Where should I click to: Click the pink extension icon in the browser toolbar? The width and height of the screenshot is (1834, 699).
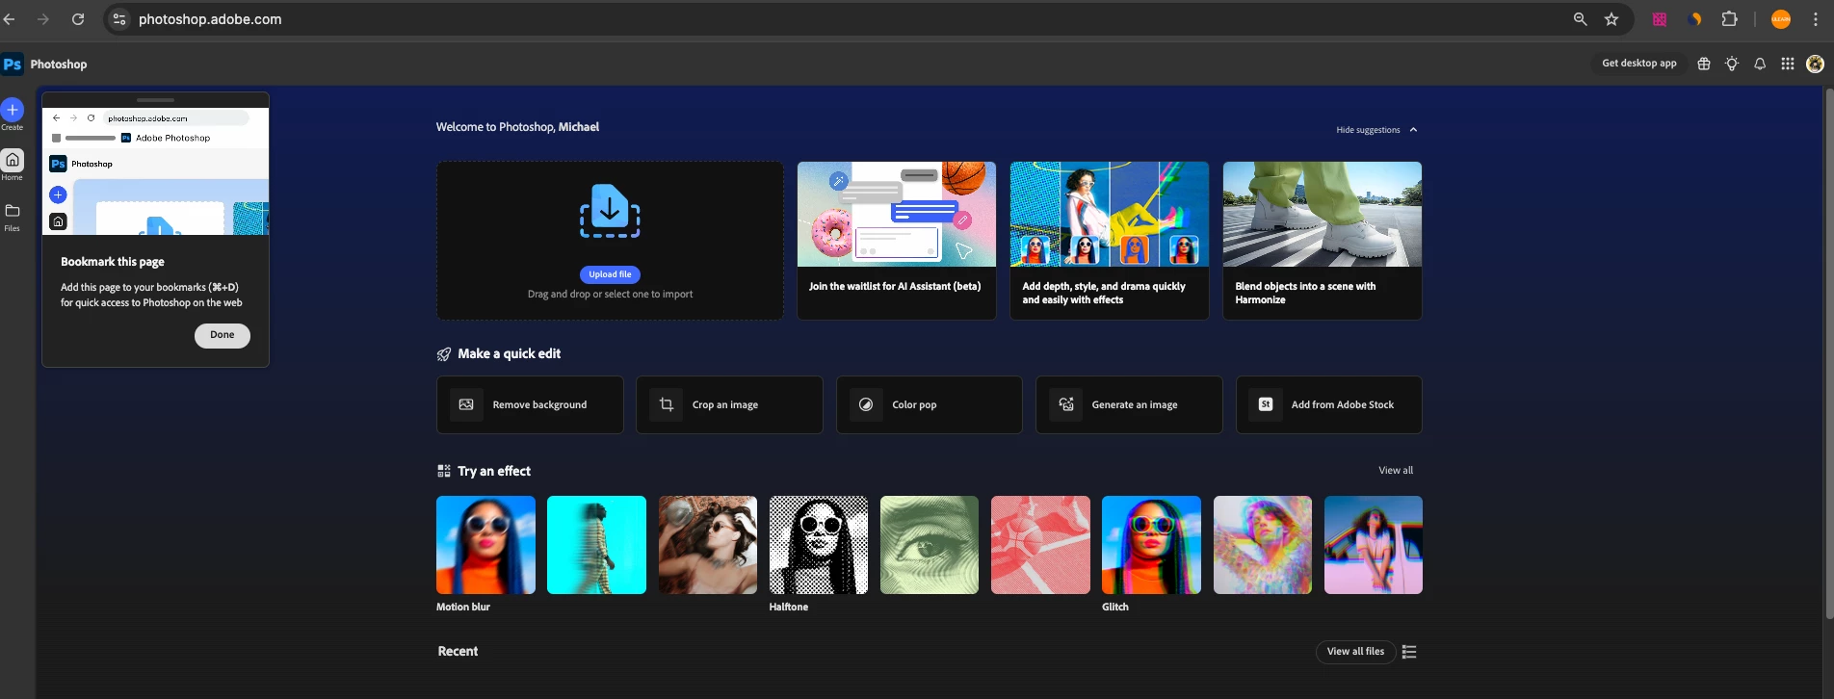pos(1660,19)
